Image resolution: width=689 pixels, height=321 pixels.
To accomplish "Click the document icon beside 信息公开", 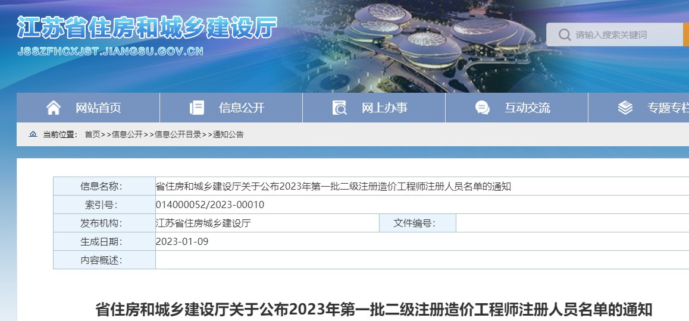I will point(196,108).
